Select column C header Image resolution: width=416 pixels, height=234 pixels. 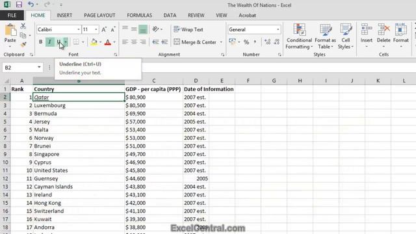pos(154,81)
